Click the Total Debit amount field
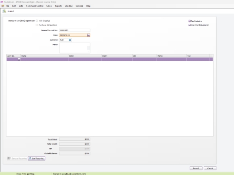The width and height of the screenshot is (234, 175). [75, 139]
